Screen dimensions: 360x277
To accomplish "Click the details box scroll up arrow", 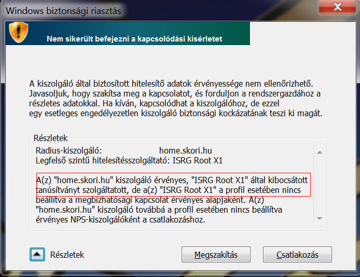I will tap(320, 153).
